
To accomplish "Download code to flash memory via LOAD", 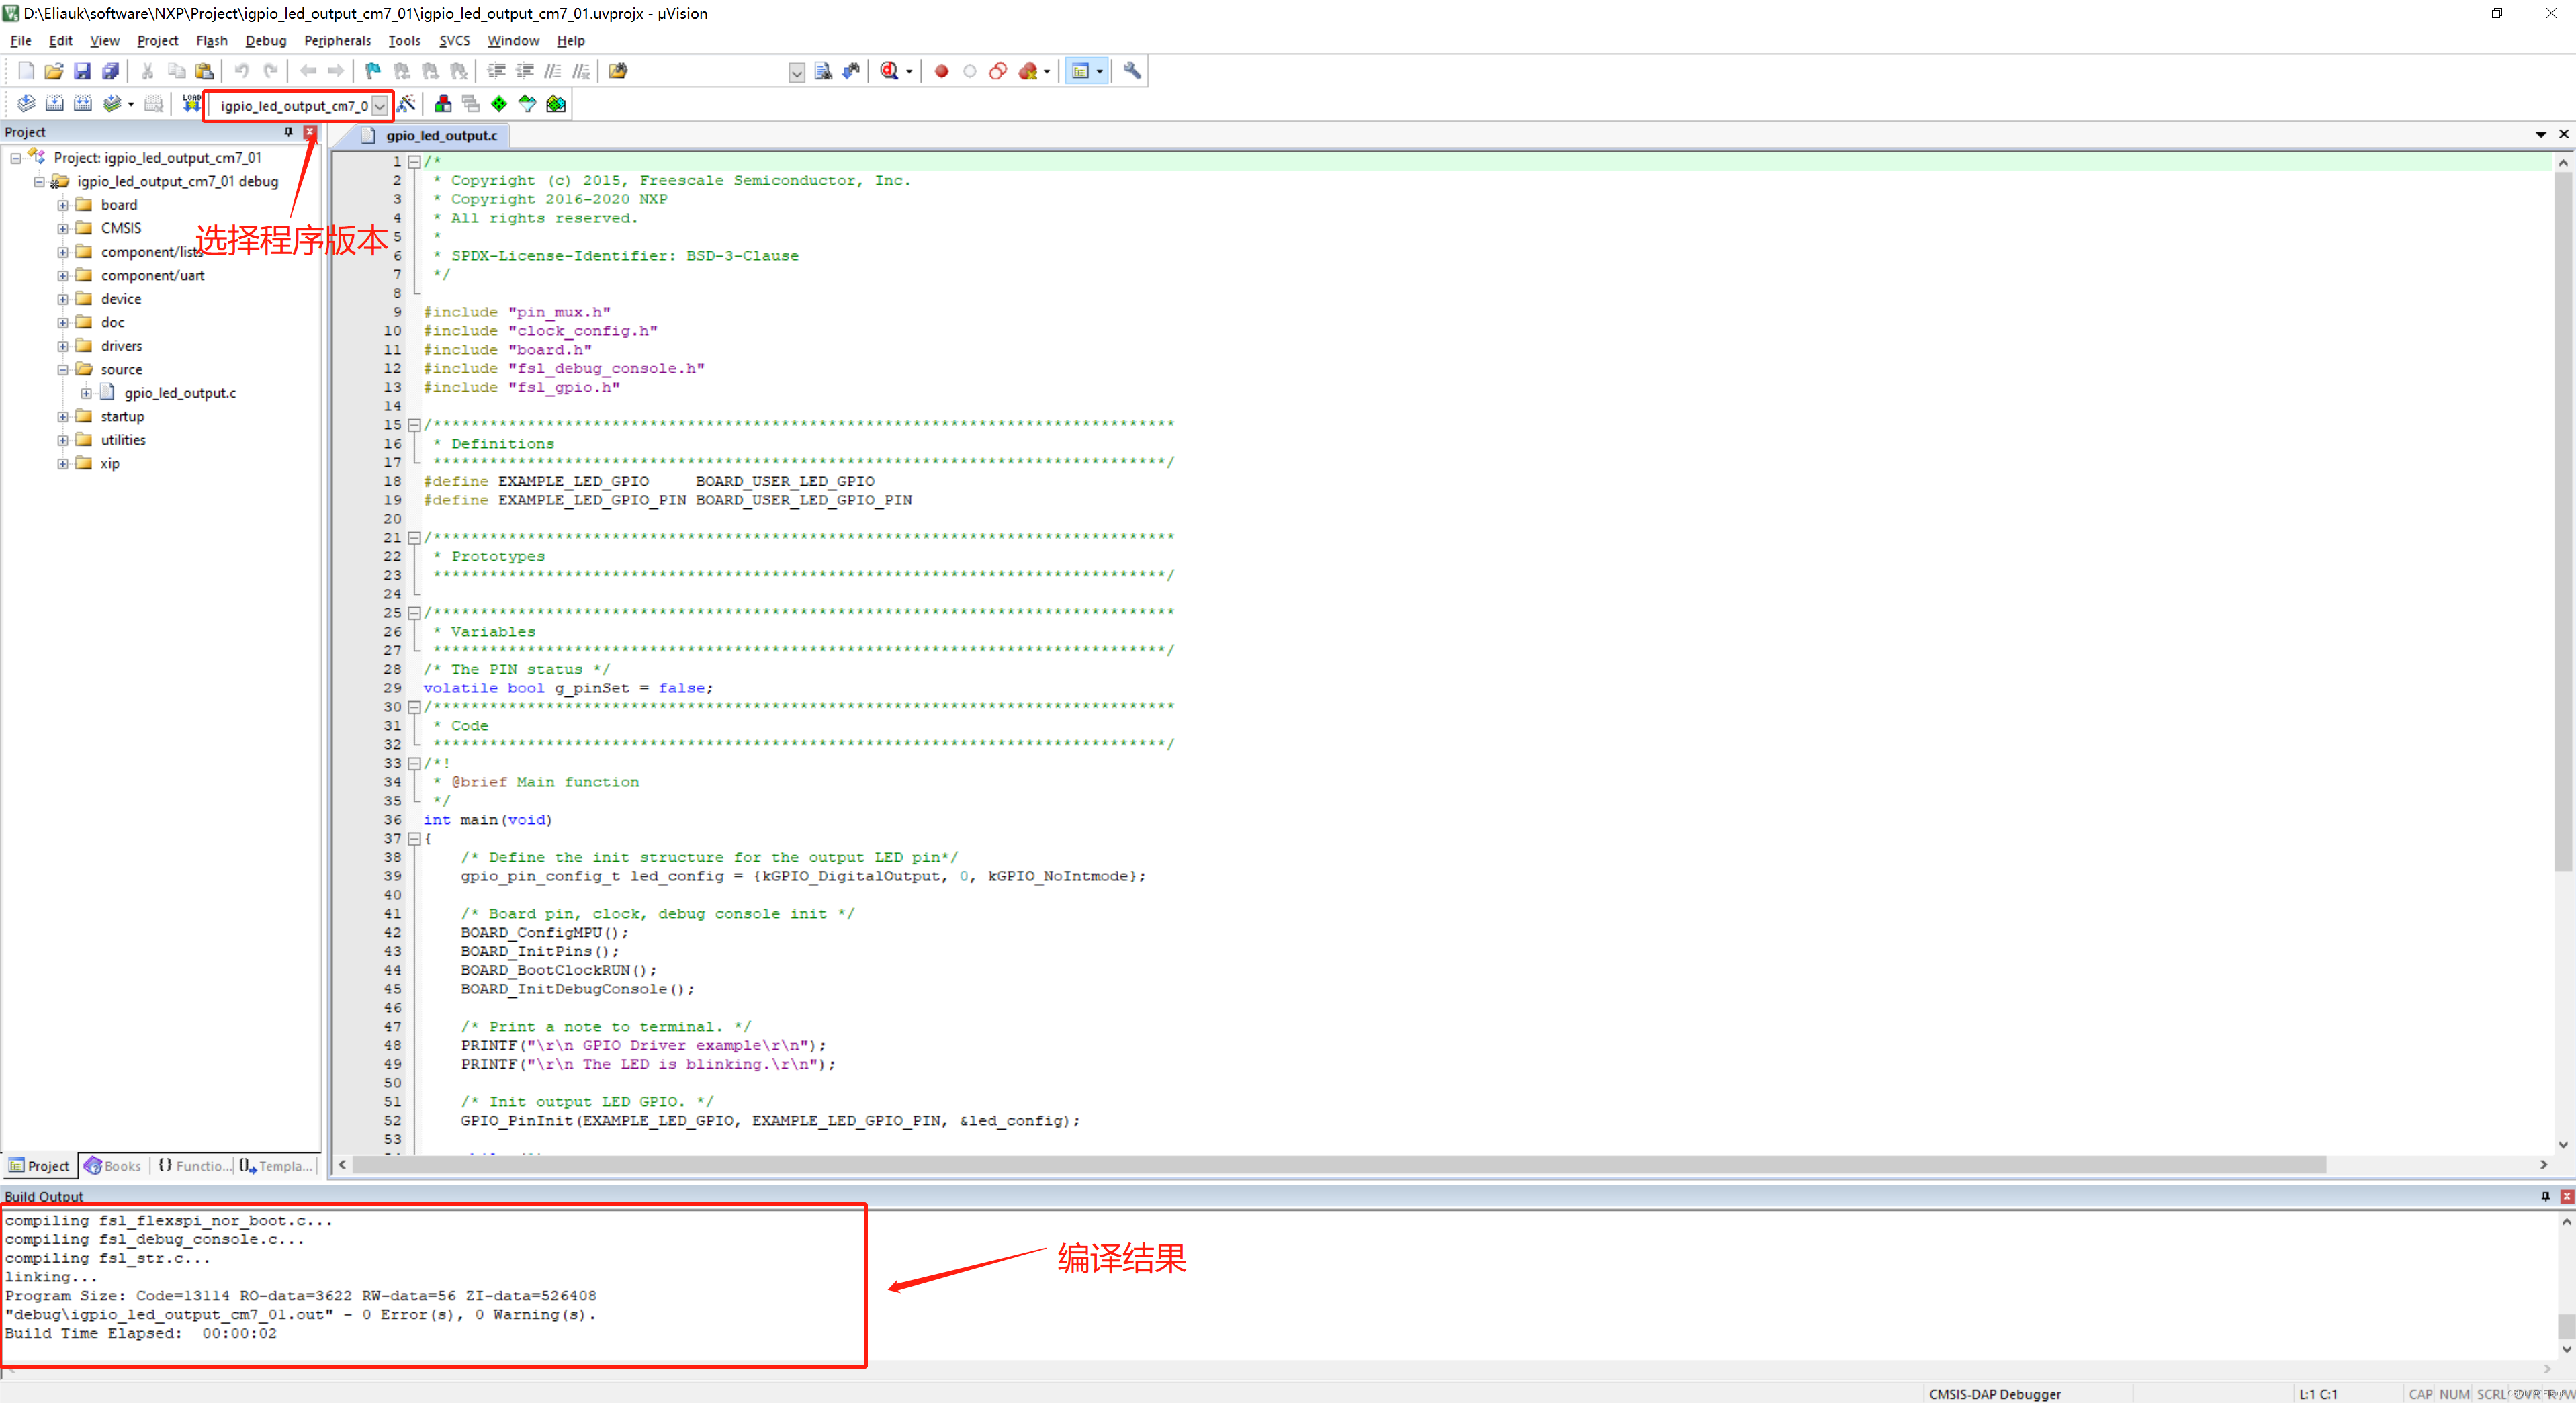I will point(191,103).
